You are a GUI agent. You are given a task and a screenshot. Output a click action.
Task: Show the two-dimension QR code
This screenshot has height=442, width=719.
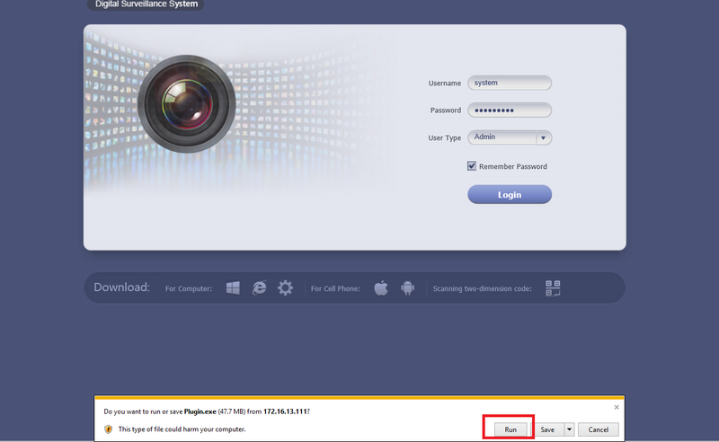pos(553,288)
